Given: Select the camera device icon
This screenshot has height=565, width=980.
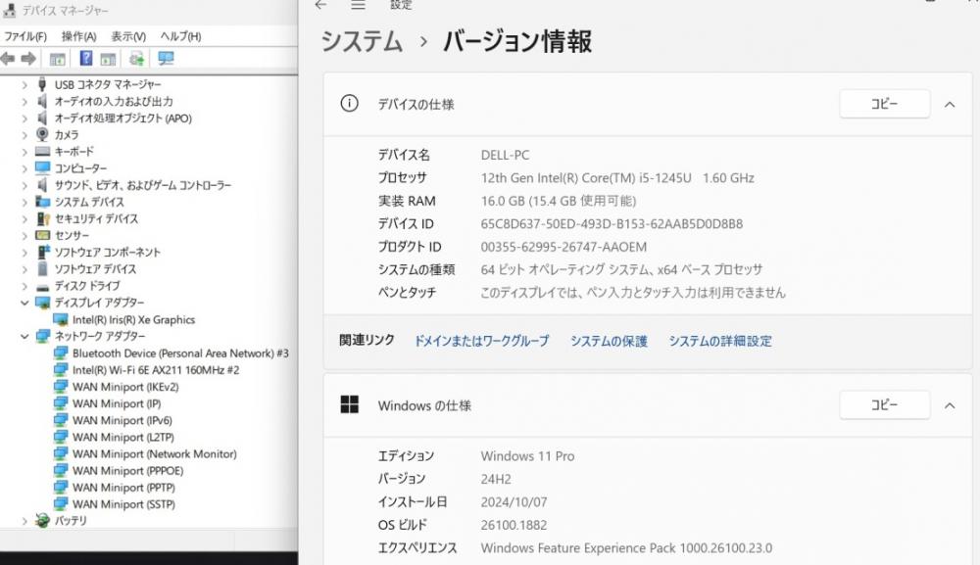Looking at the screenshot, I should (x=42, y=134).
